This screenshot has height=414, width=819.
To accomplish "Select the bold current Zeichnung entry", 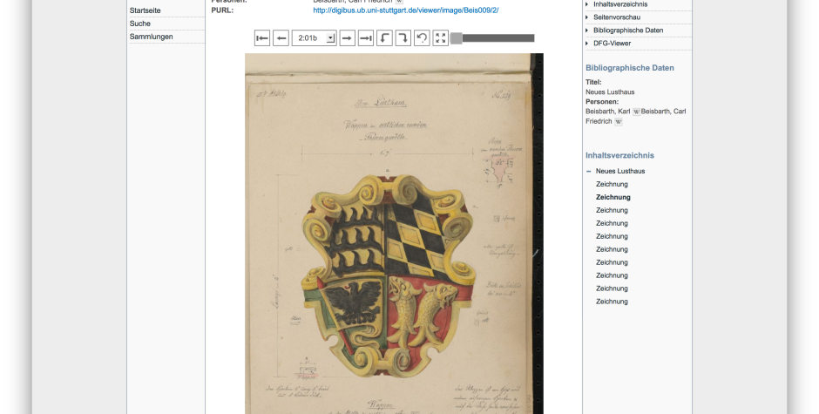I will click(613, 197).
